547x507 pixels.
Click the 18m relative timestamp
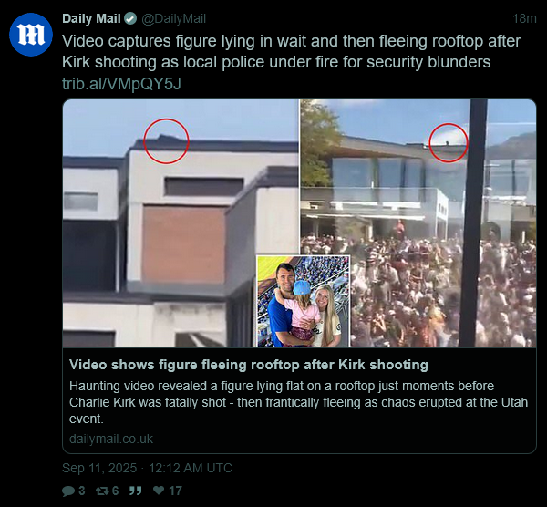tap(524, 18)
